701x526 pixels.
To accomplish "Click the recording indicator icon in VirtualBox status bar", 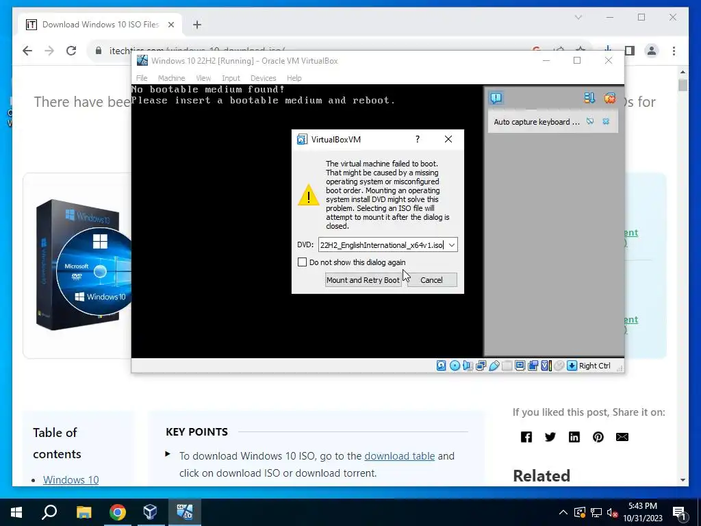I will (x=533, y=366).
